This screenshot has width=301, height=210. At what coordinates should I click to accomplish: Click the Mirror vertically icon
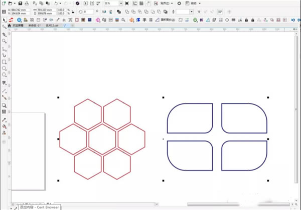click(111, 11)
